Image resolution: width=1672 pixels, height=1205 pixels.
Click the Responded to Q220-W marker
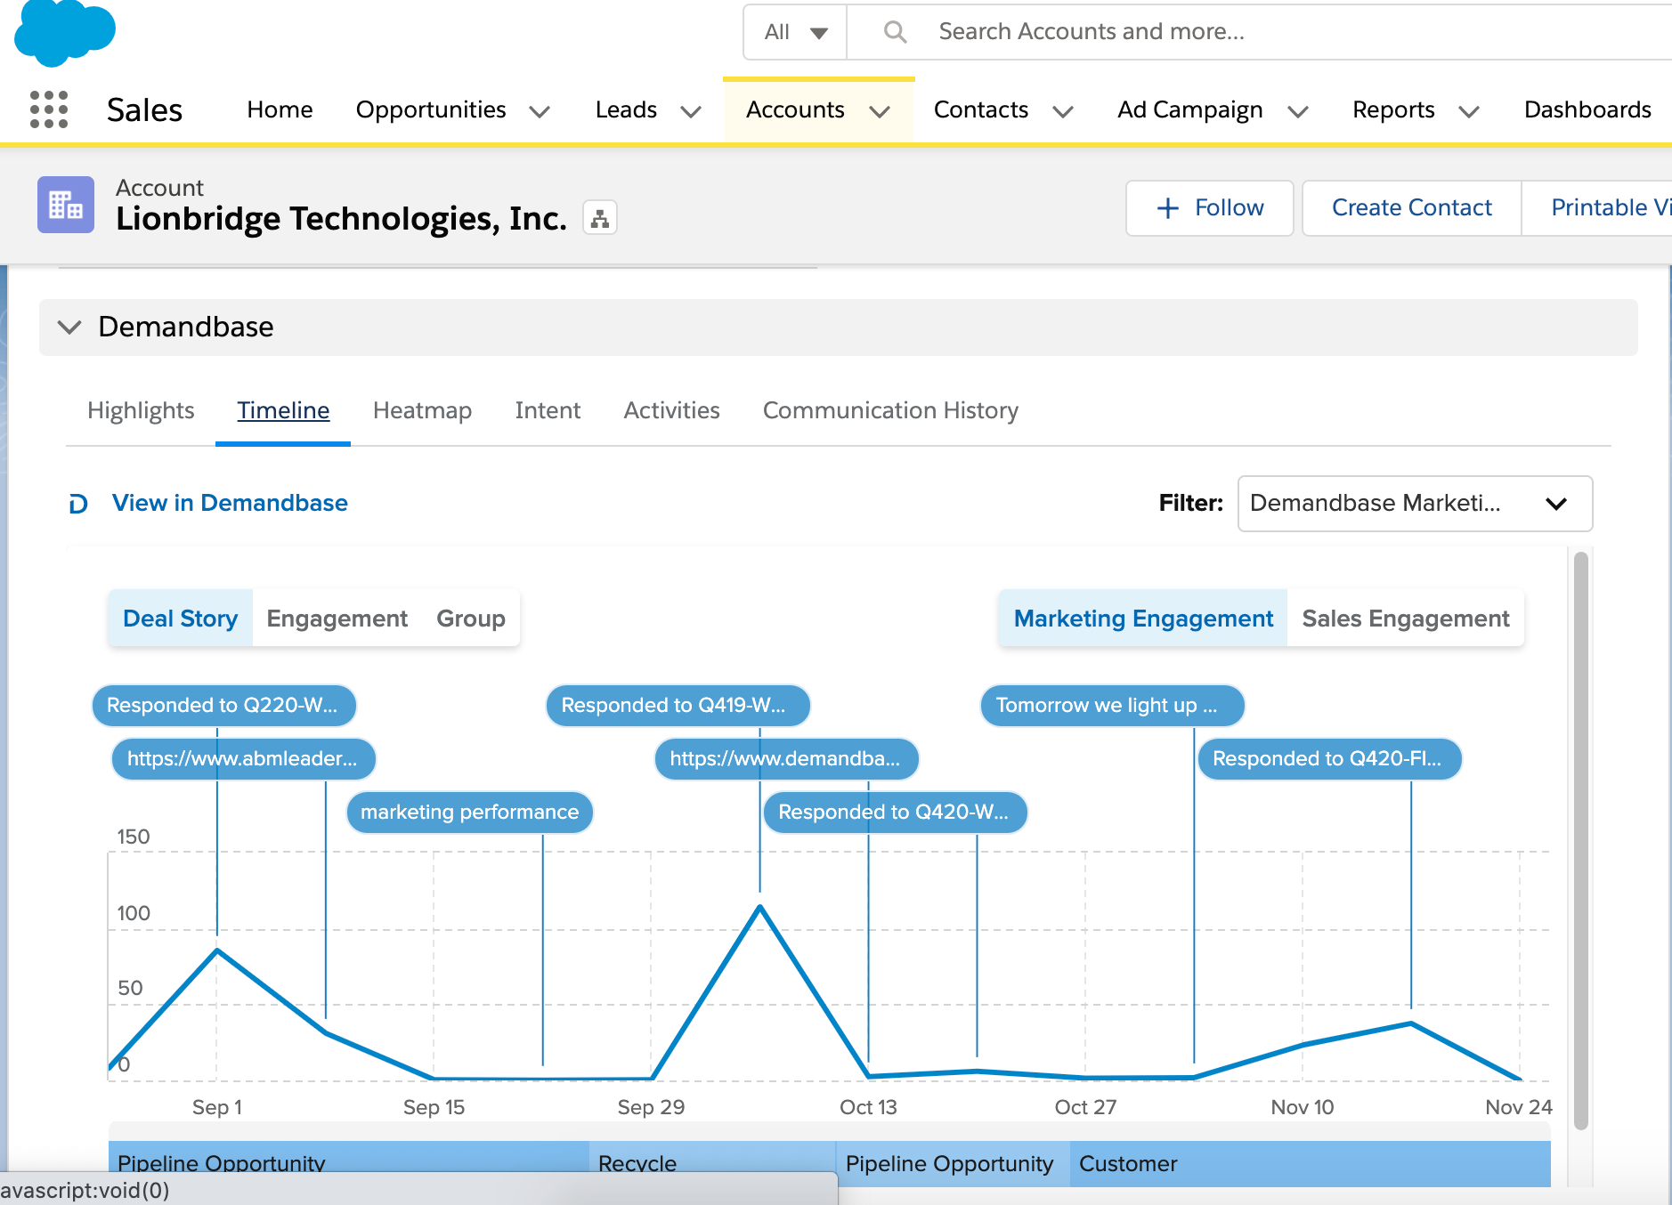223,706
